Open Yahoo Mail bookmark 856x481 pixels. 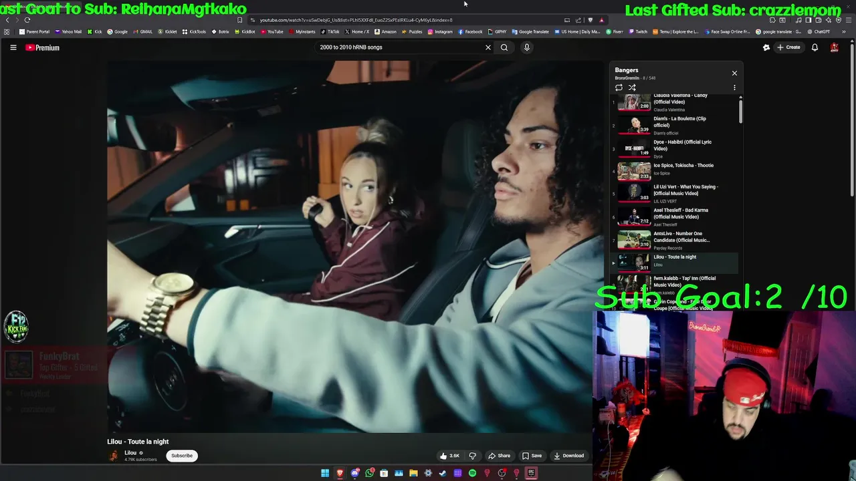coord(68,31)
